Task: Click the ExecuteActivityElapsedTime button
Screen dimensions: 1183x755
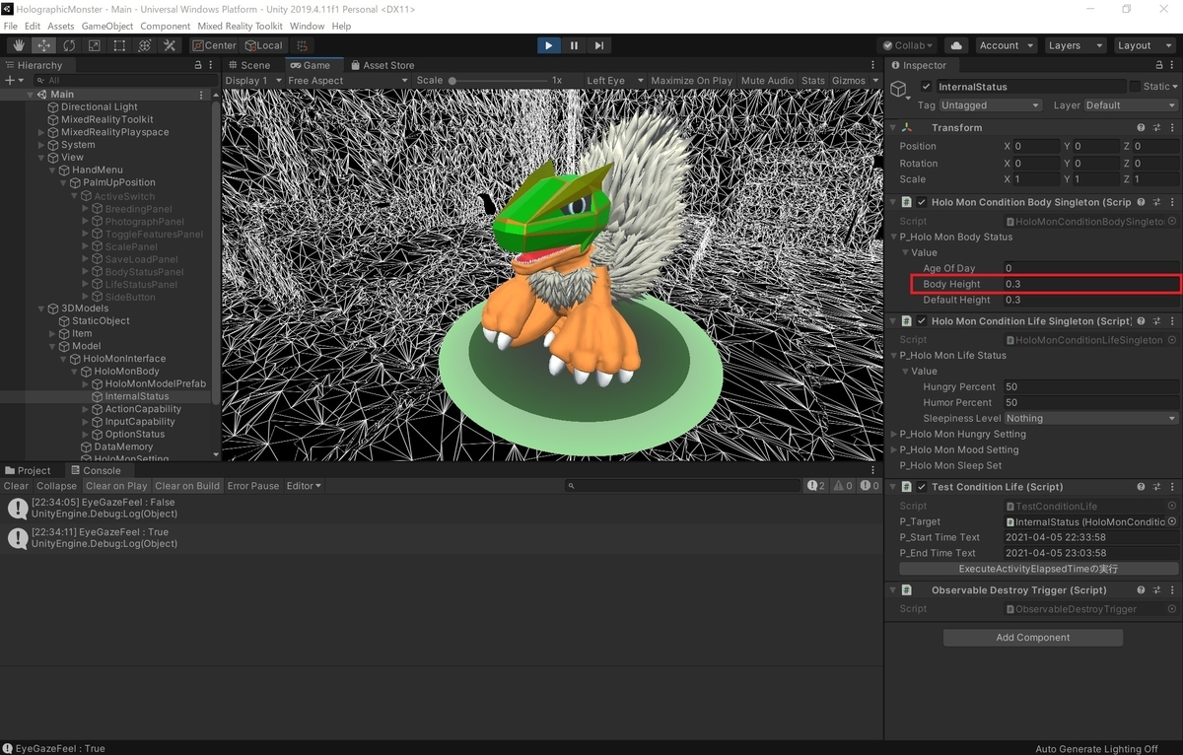Action: pyautogui.click(x=1038, y=569)
